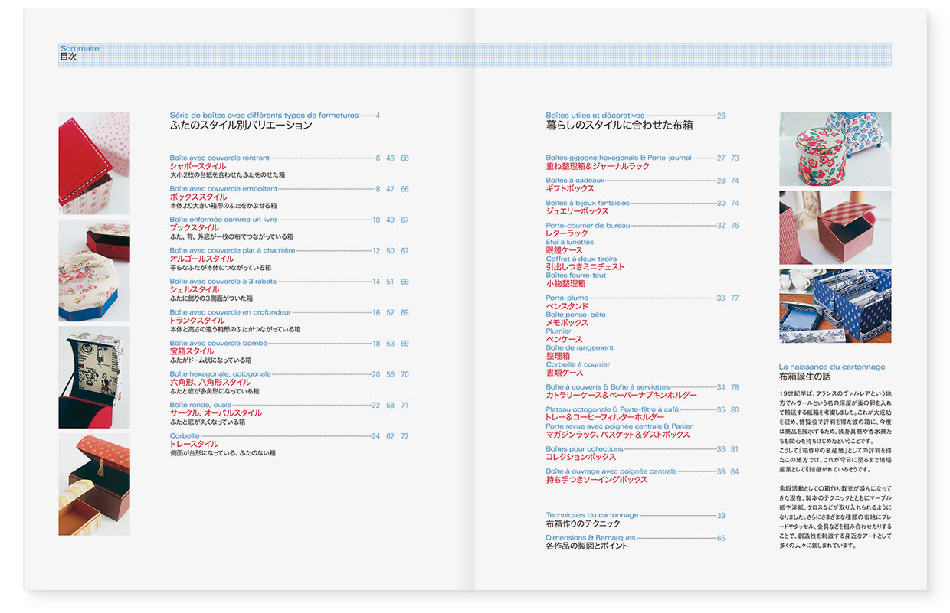The image size is (950, 613).
Task: Go to Boîte enfermée comme un livre entry
Action: [x=223, y=220]
